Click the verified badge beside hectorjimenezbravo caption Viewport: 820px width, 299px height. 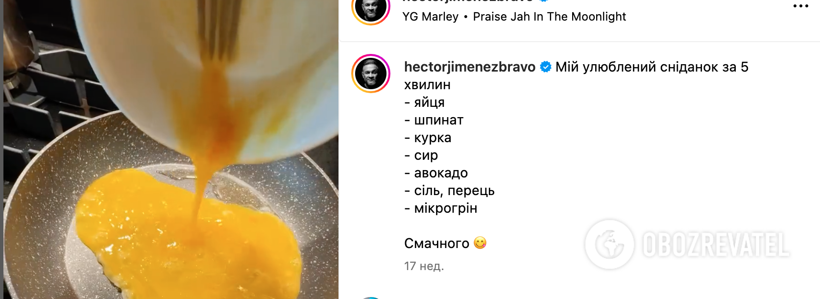tap(545, 67)
